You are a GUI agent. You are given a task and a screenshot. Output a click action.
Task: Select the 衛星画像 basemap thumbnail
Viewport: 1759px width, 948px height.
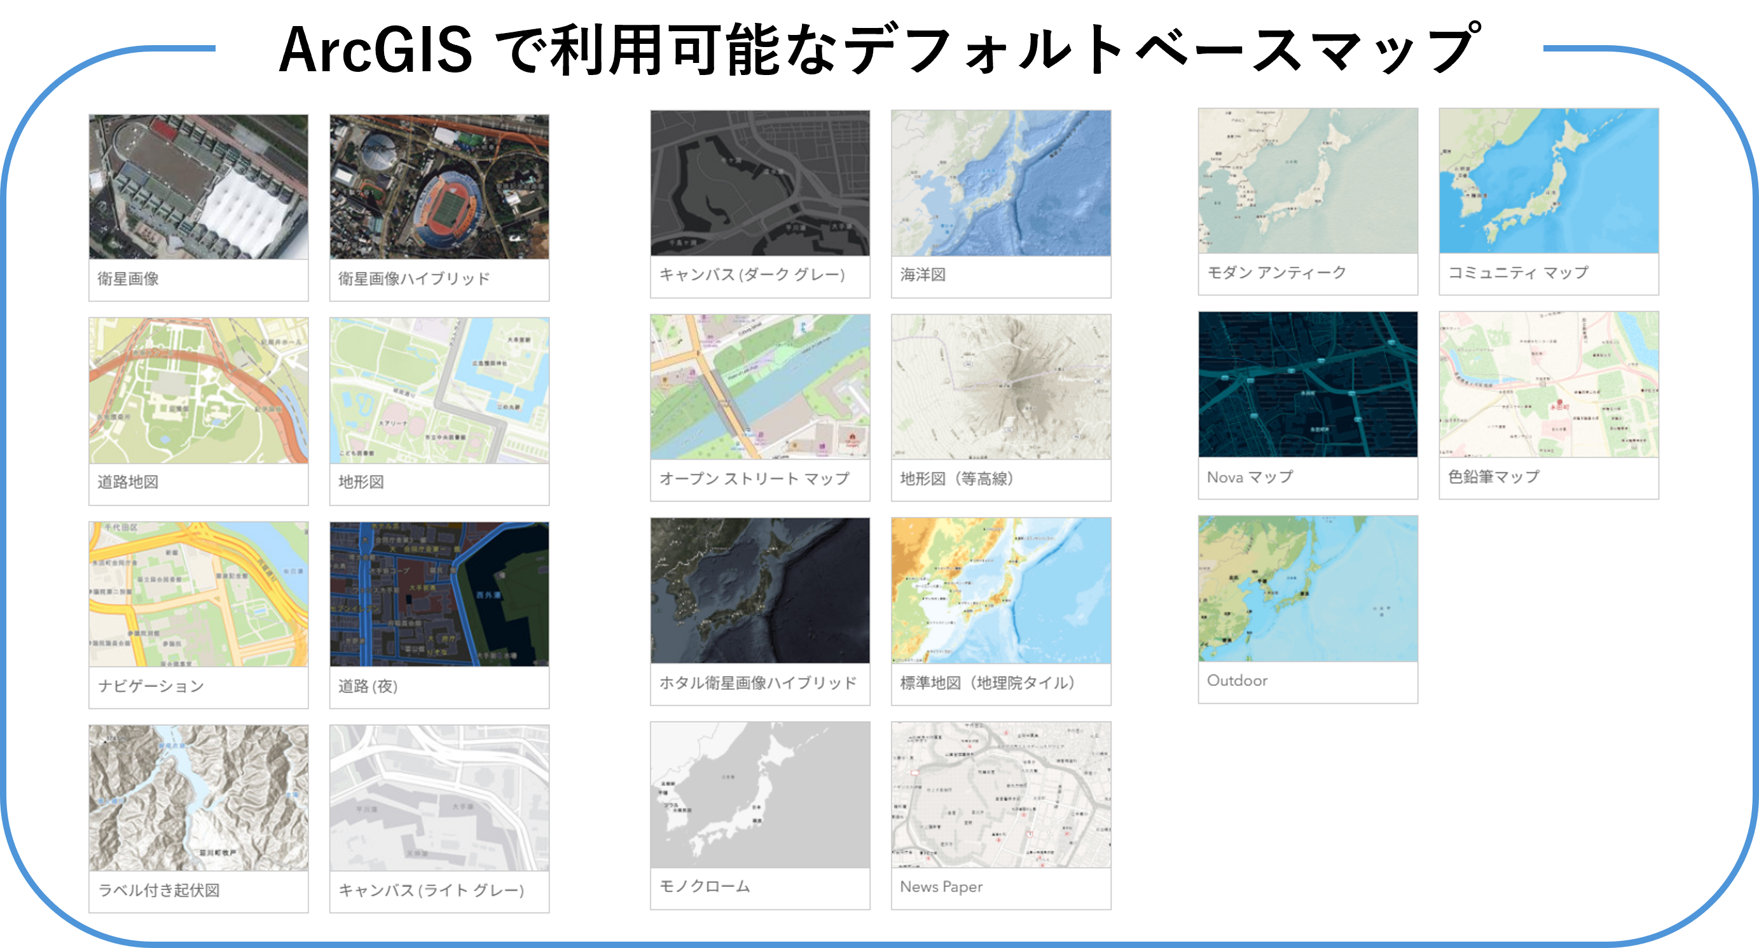click(198, 187)
